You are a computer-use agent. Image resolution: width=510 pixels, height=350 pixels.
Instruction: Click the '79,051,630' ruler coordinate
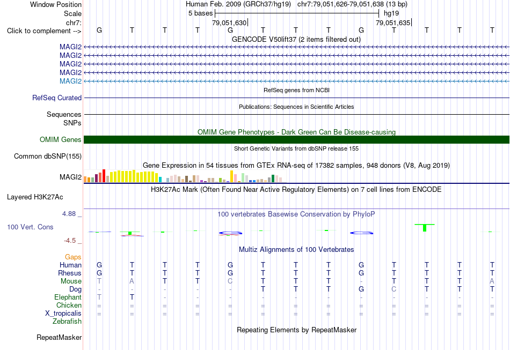229,23
